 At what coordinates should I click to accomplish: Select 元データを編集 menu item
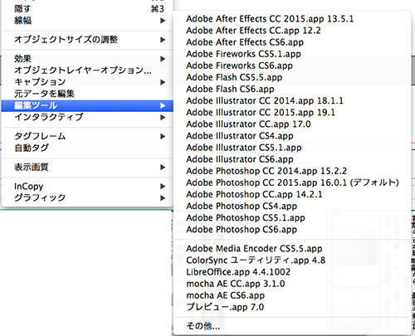[x=87, y=94]
